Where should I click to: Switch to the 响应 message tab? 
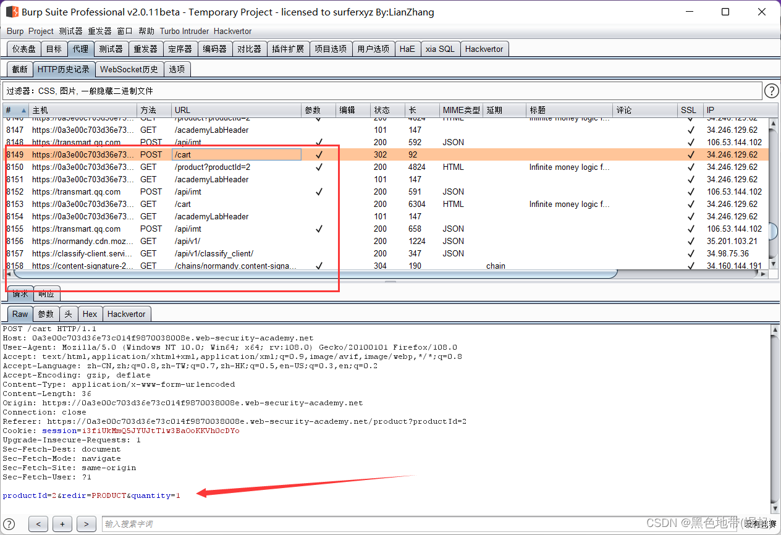(x=46, y=293)
